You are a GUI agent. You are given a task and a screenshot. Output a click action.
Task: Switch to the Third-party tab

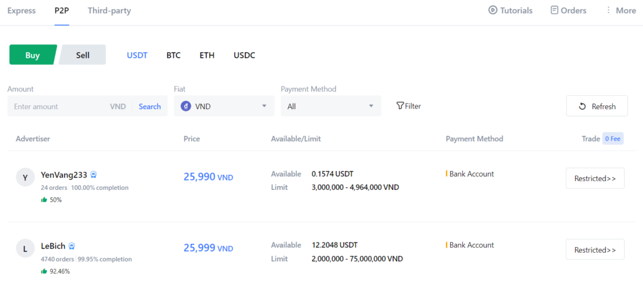[x=109, y=11]
